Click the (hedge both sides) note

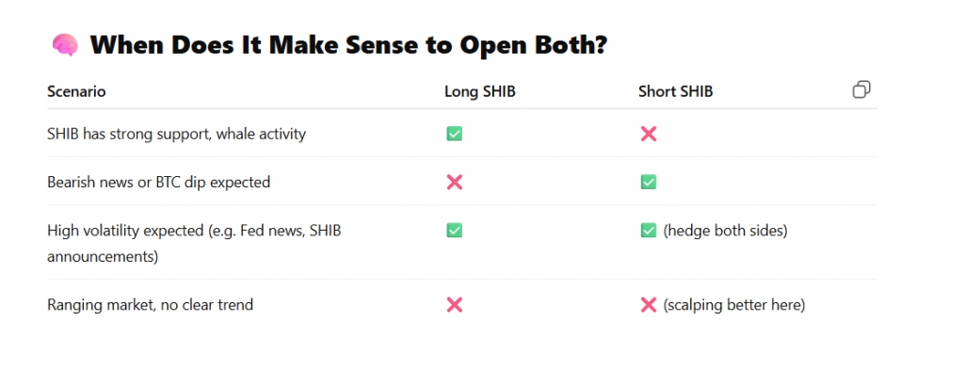click(x=726, y=231)
